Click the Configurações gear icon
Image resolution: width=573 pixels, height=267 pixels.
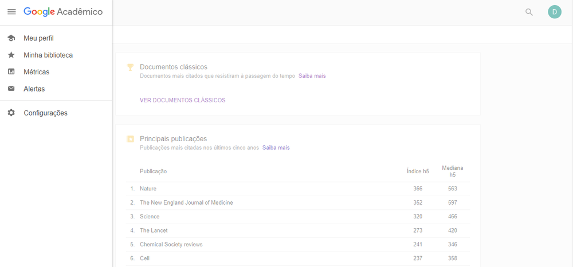[11, 113]
